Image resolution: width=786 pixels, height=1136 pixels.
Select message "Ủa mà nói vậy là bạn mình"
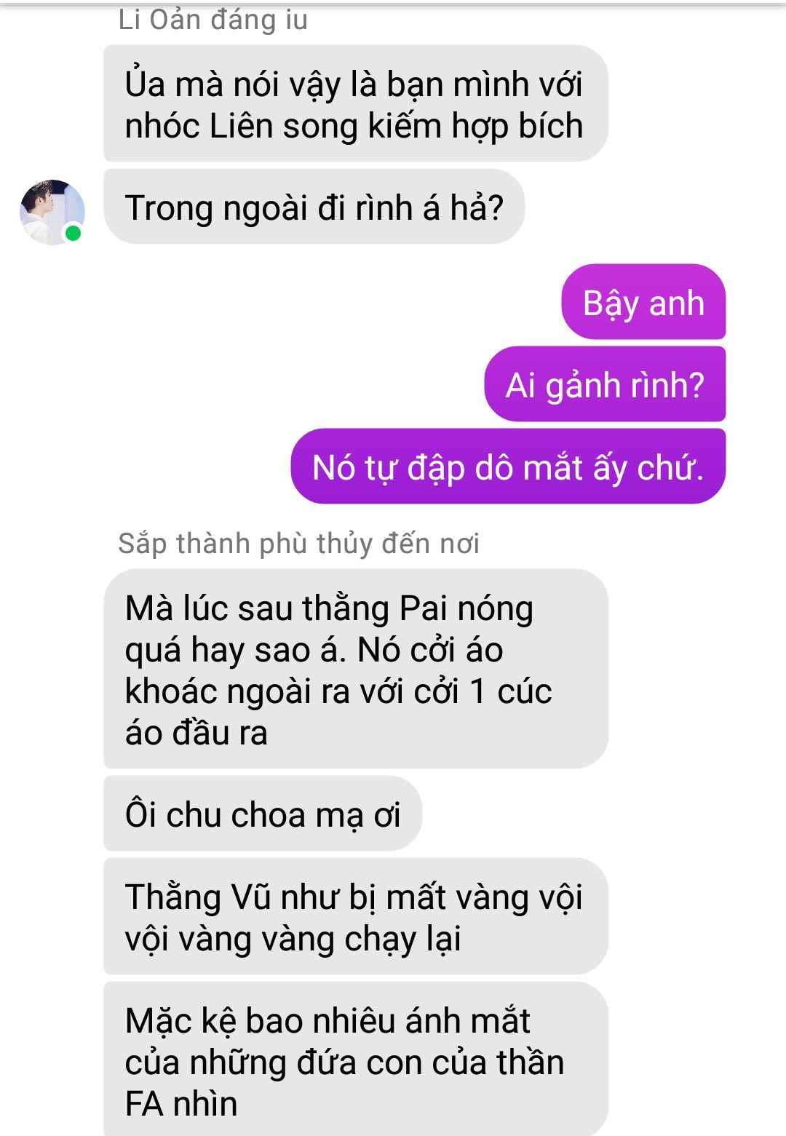355,104
